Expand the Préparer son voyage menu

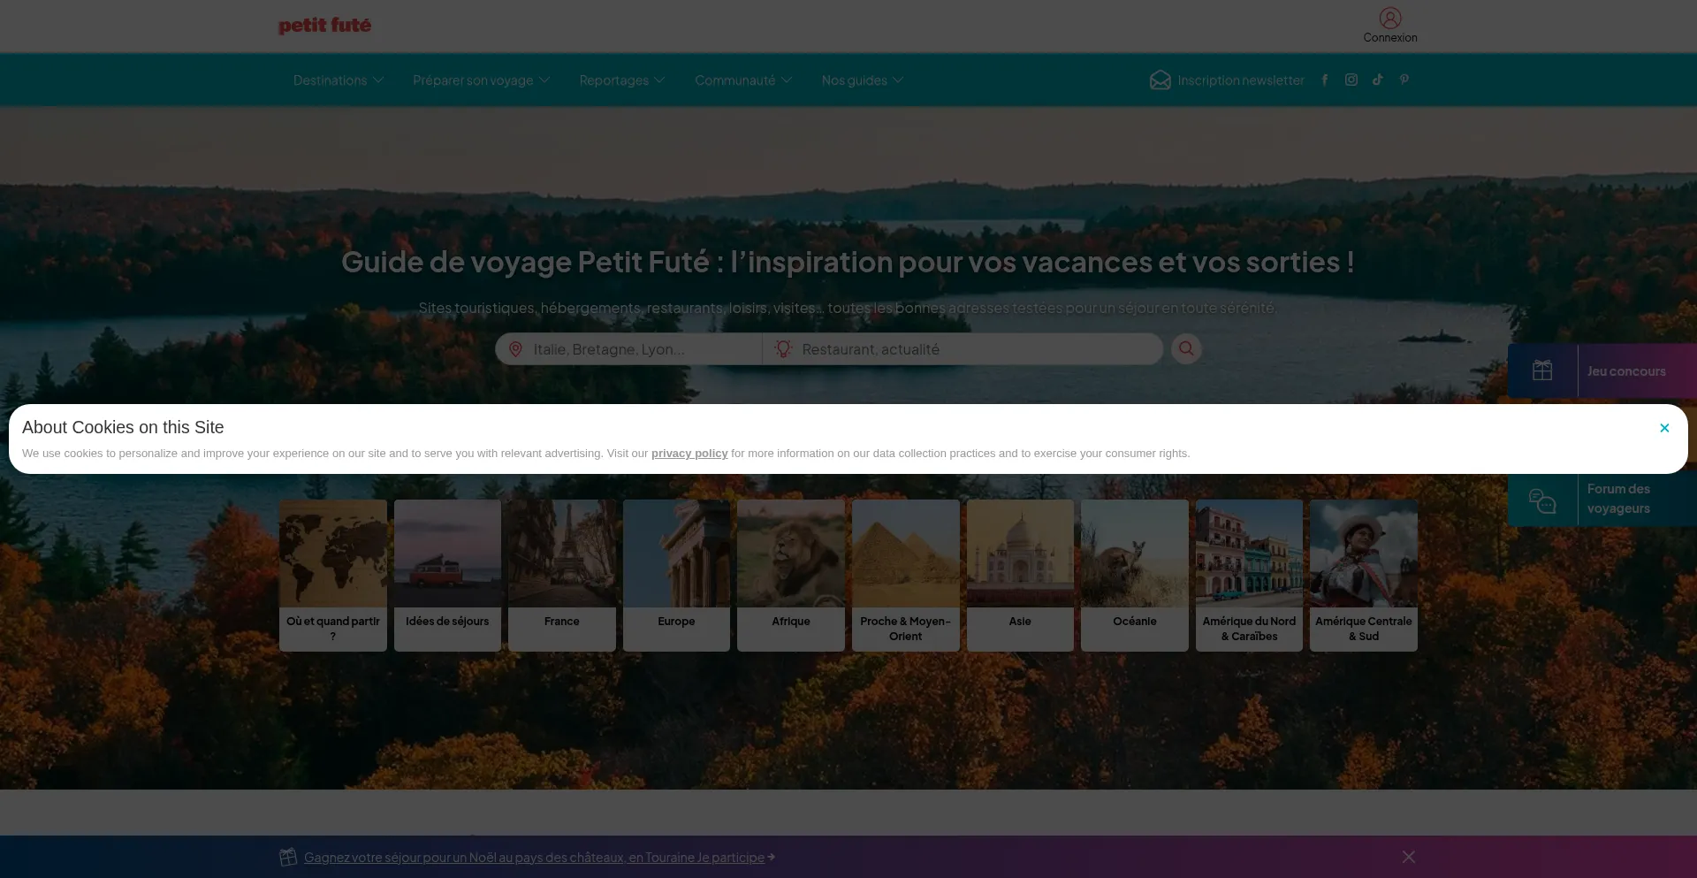point(481,80)
